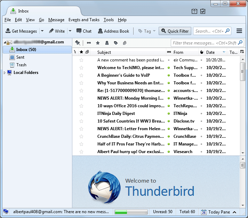The image size is (248, 218).
Task: Open CrunchBase Daily message
Action: pyautogui.click(x=130, y=136)
